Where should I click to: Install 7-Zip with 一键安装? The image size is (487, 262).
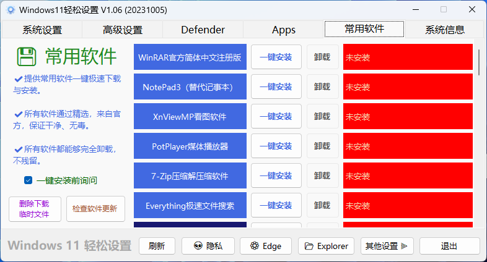[x=276, y=176]
